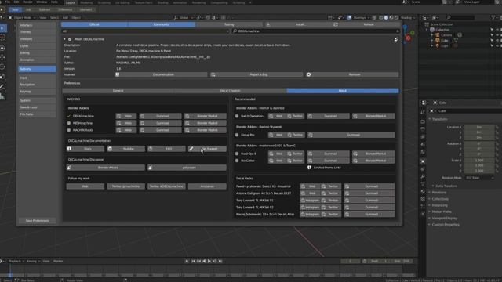Click the Get Support pencil button

(x=207, y=149)
